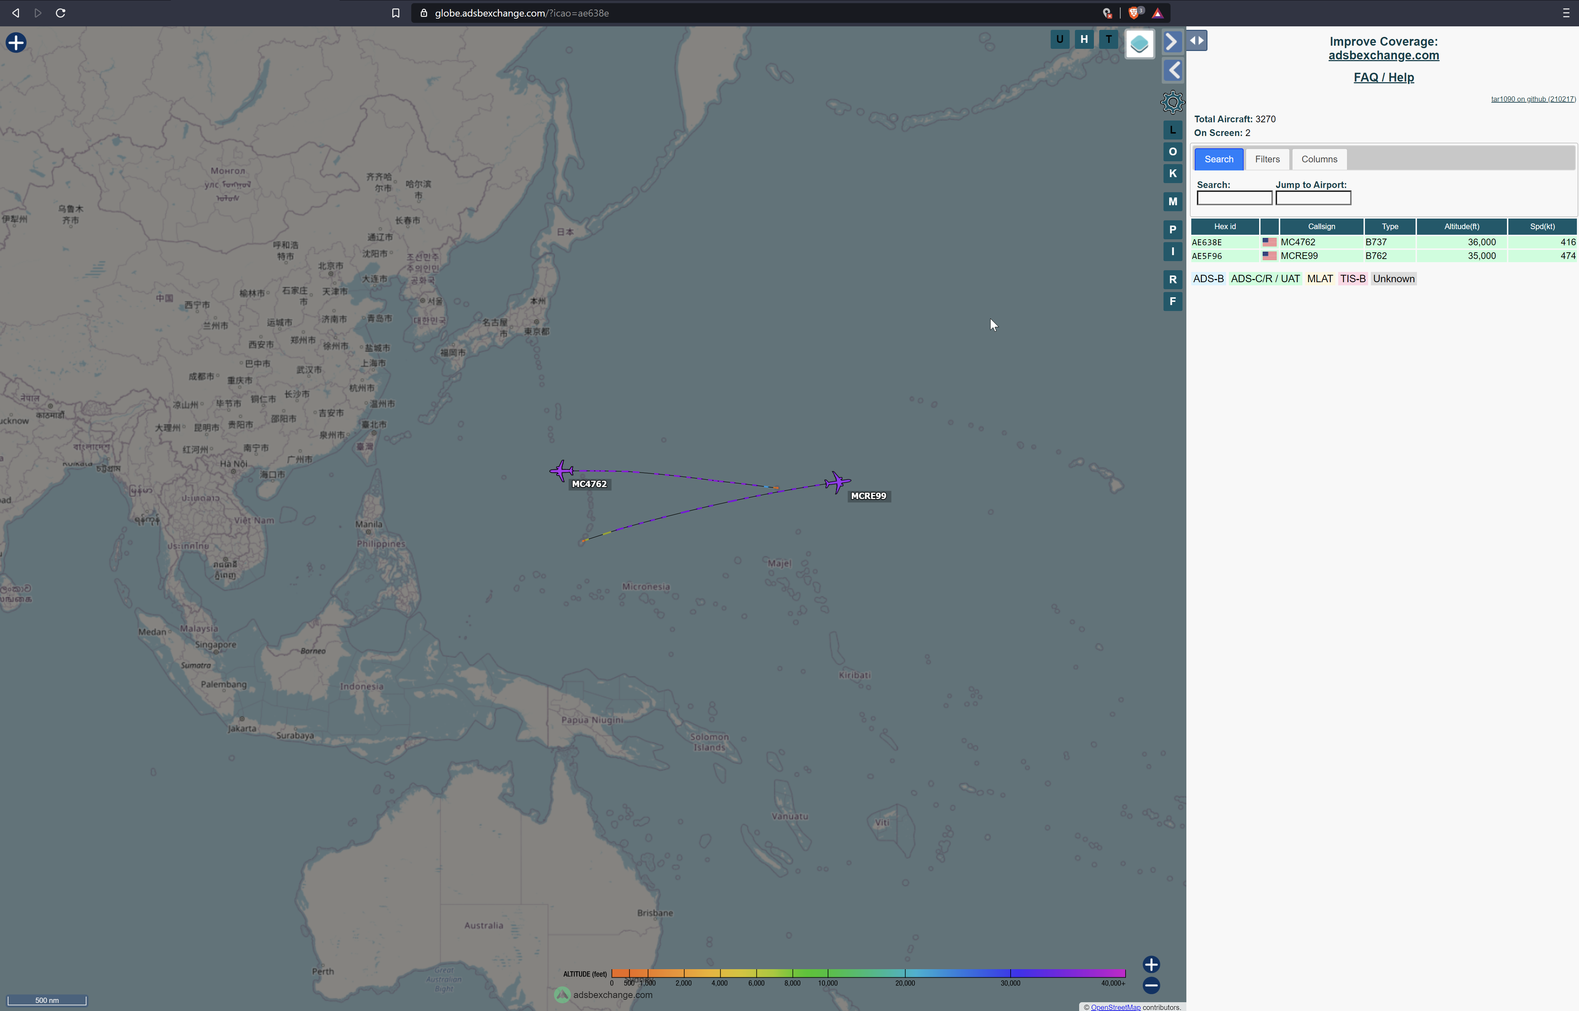This screenshot has width=1579, height=1011.
Task: Open Brave shields lion icon
Action: click(1135, 13)
